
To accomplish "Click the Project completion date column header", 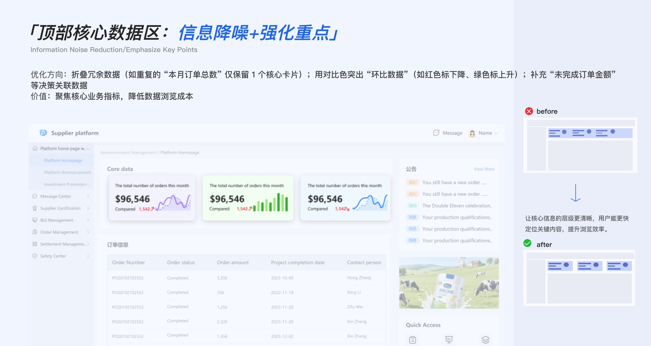I will 298,262.
